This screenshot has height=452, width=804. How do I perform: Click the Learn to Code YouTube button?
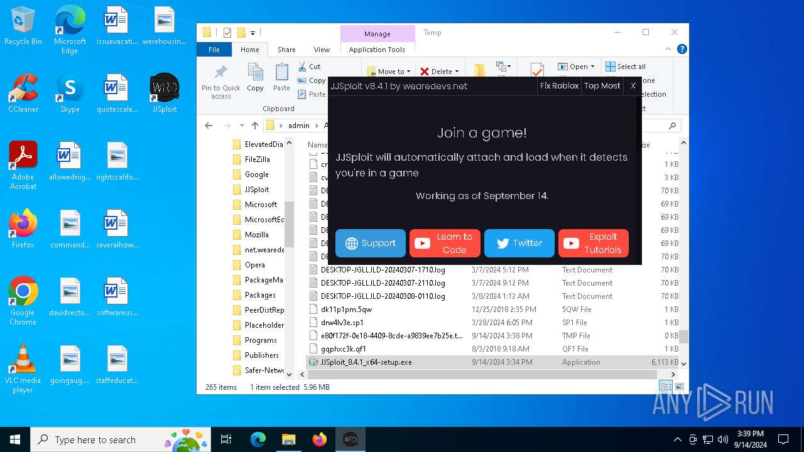(x=445, y=243)
